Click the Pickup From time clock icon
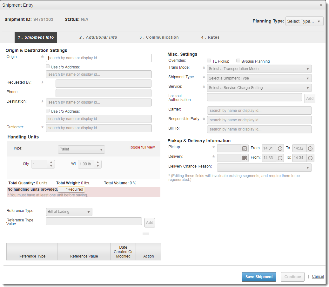Viewport: 329px width, 287px height. click(x=280, y=148)
